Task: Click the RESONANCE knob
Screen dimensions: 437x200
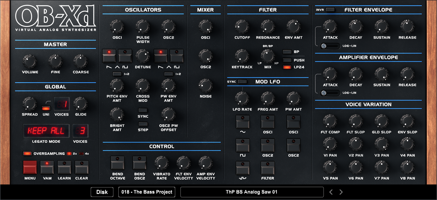Action: pyautogui.click(x=268, y=27)
